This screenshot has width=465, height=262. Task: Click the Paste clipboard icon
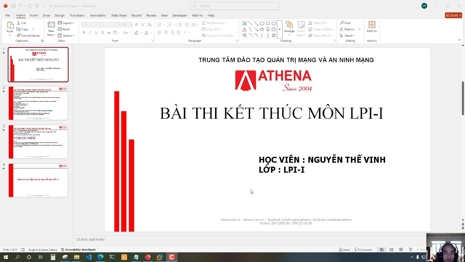point(10,25)
